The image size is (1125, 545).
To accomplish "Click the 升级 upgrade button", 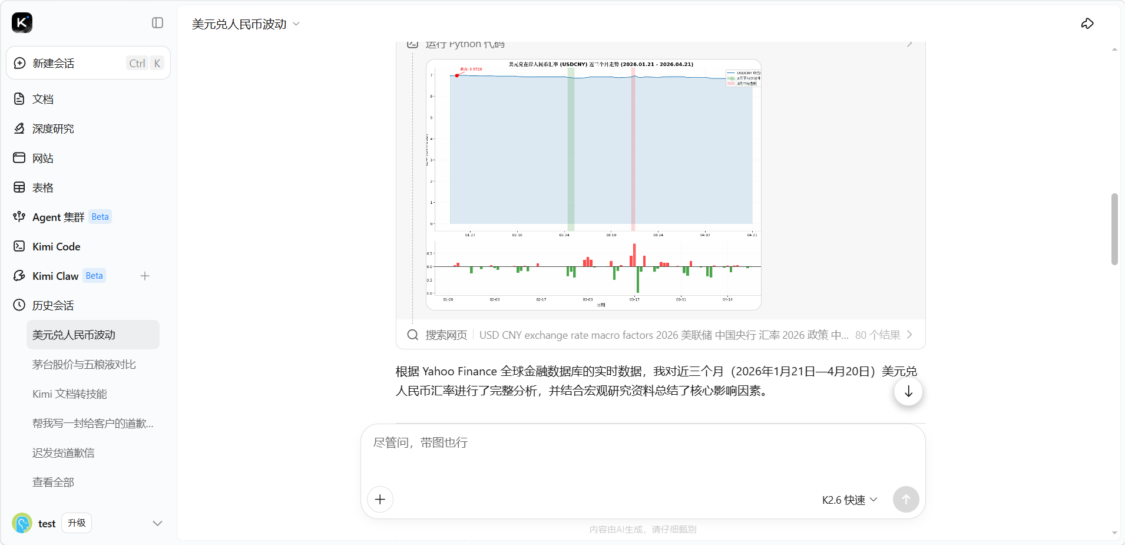I will click(x=77, y=523).
